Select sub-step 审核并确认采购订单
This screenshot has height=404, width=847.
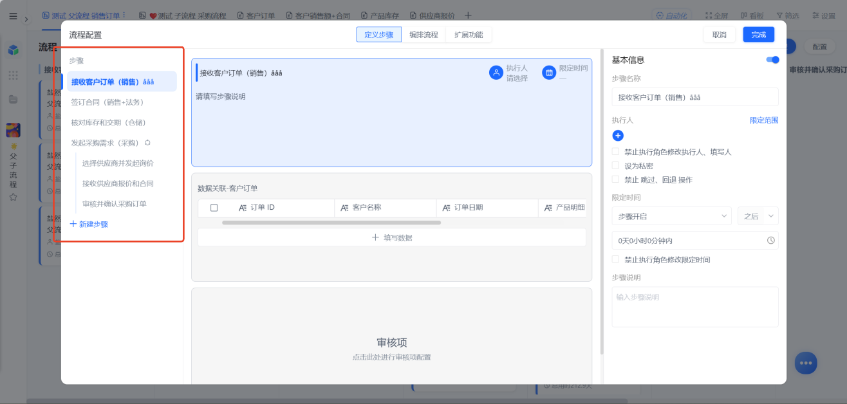[115, 204]
